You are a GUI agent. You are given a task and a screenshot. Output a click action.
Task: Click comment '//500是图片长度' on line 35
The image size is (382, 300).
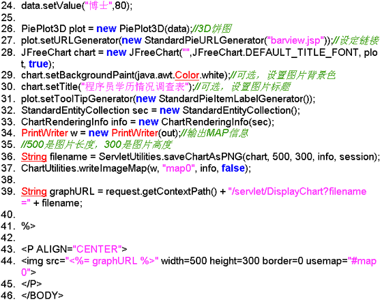coord(58,145)
